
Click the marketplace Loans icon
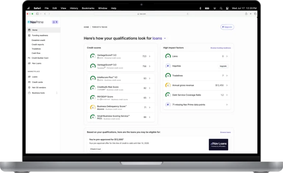29,77
